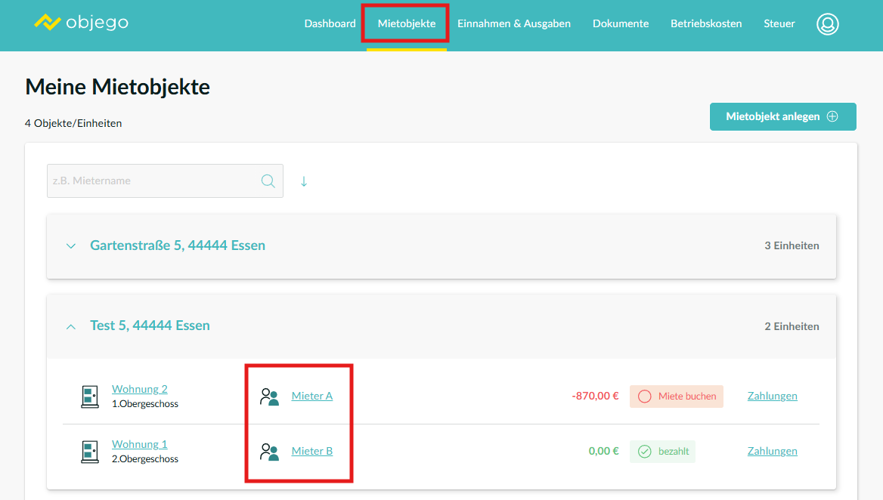Click the search magnifier icon
Screen dimensions: 883x500
[268, 181]
